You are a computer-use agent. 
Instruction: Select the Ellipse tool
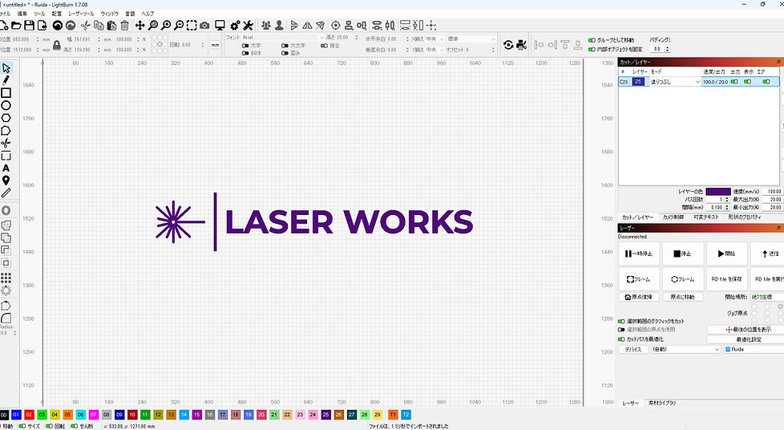[x=6, y=105]
